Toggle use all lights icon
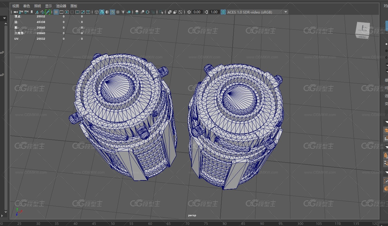Viewport: 388px width, 226px height. (123, 12)
